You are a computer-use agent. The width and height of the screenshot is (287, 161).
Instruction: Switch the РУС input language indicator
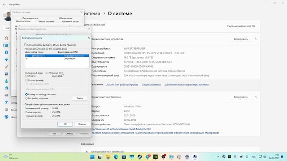[253, 157]
